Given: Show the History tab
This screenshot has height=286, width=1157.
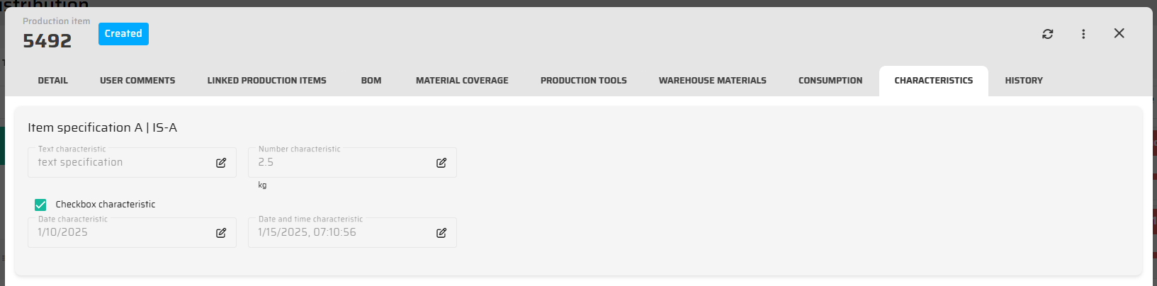Looking at the screenshot, I should tap(1023, 81).
